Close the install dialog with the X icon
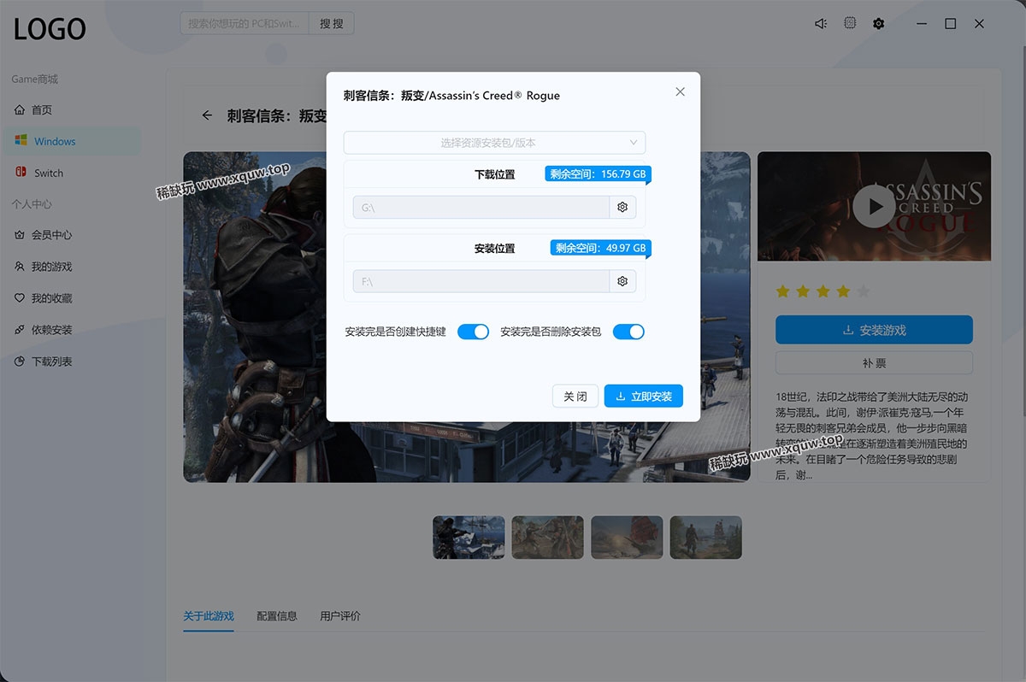Image resolution: width=1026 pixels, height=682 pixels. point(680,92)
